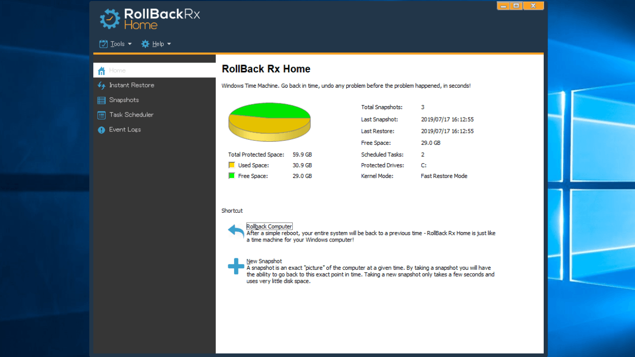Click the Total Snapshots value '3'
This screenshot has height=357, width=635.
(x=423, y=107)
